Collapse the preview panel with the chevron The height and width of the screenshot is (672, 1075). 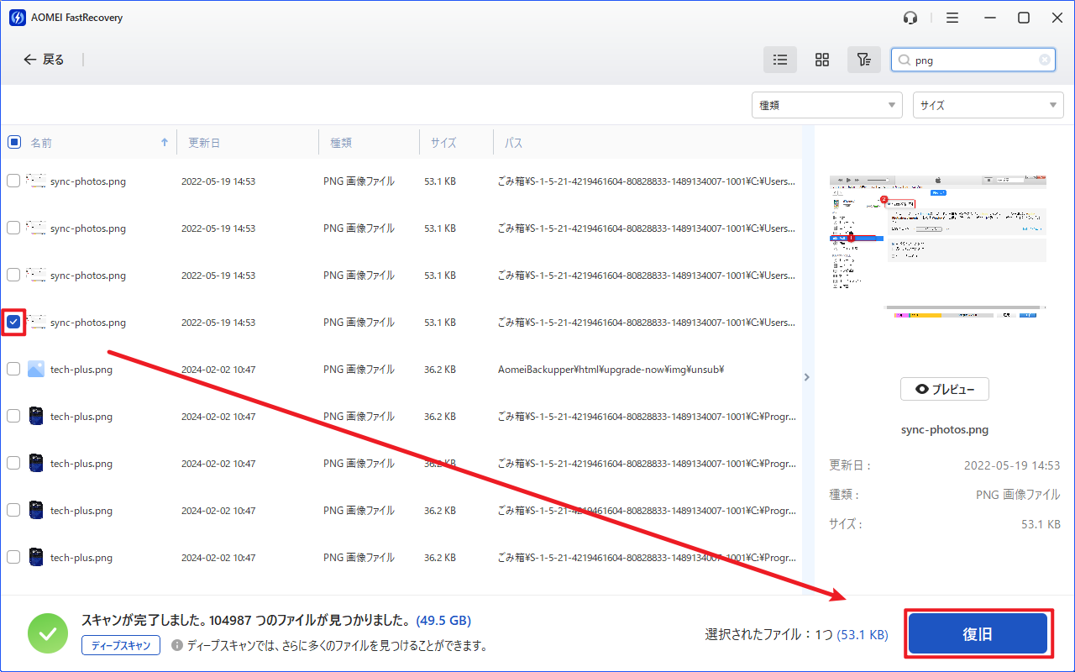807,377
